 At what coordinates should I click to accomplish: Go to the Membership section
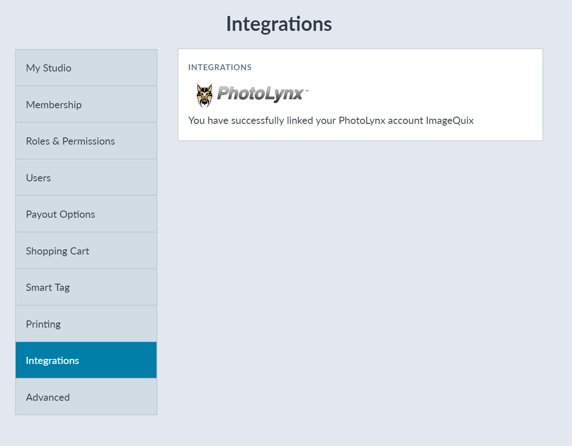(86, 104)
